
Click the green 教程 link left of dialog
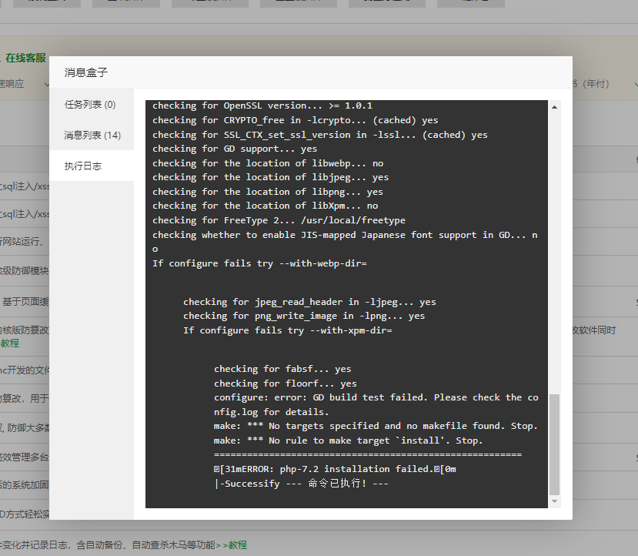point(10,343)
